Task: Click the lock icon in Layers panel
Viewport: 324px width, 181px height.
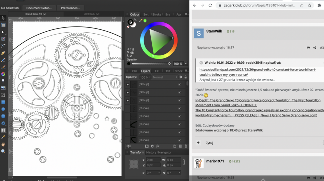Action: (x=186, y=77)
